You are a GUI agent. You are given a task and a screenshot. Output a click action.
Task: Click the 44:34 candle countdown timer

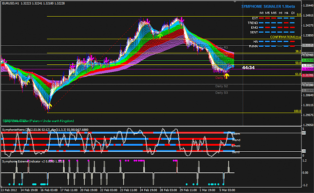pos(248,67)
